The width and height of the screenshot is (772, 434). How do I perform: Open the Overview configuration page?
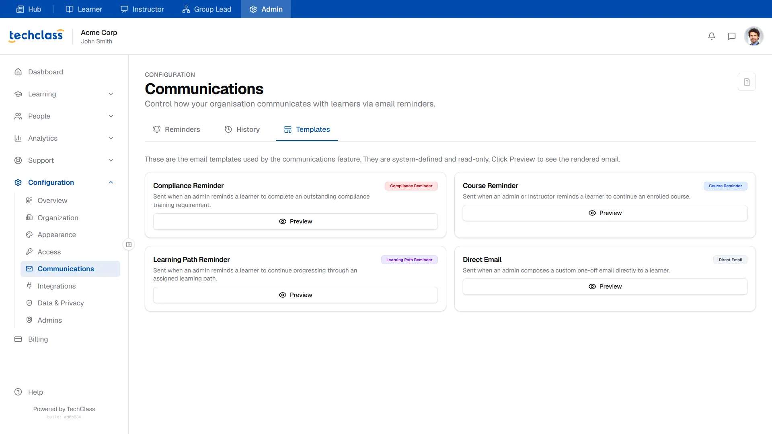tap(70, 201)
